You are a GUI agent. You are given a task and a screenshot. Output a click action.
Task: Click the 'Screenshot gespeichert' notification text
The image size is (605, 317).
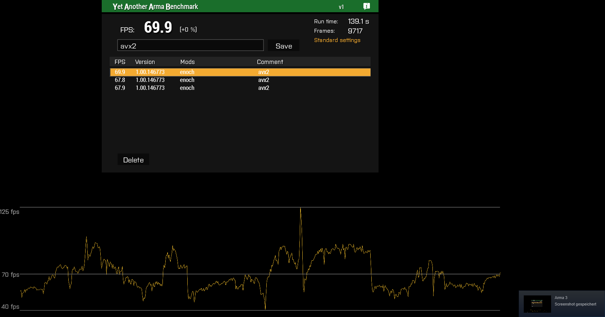coord(575,304)
